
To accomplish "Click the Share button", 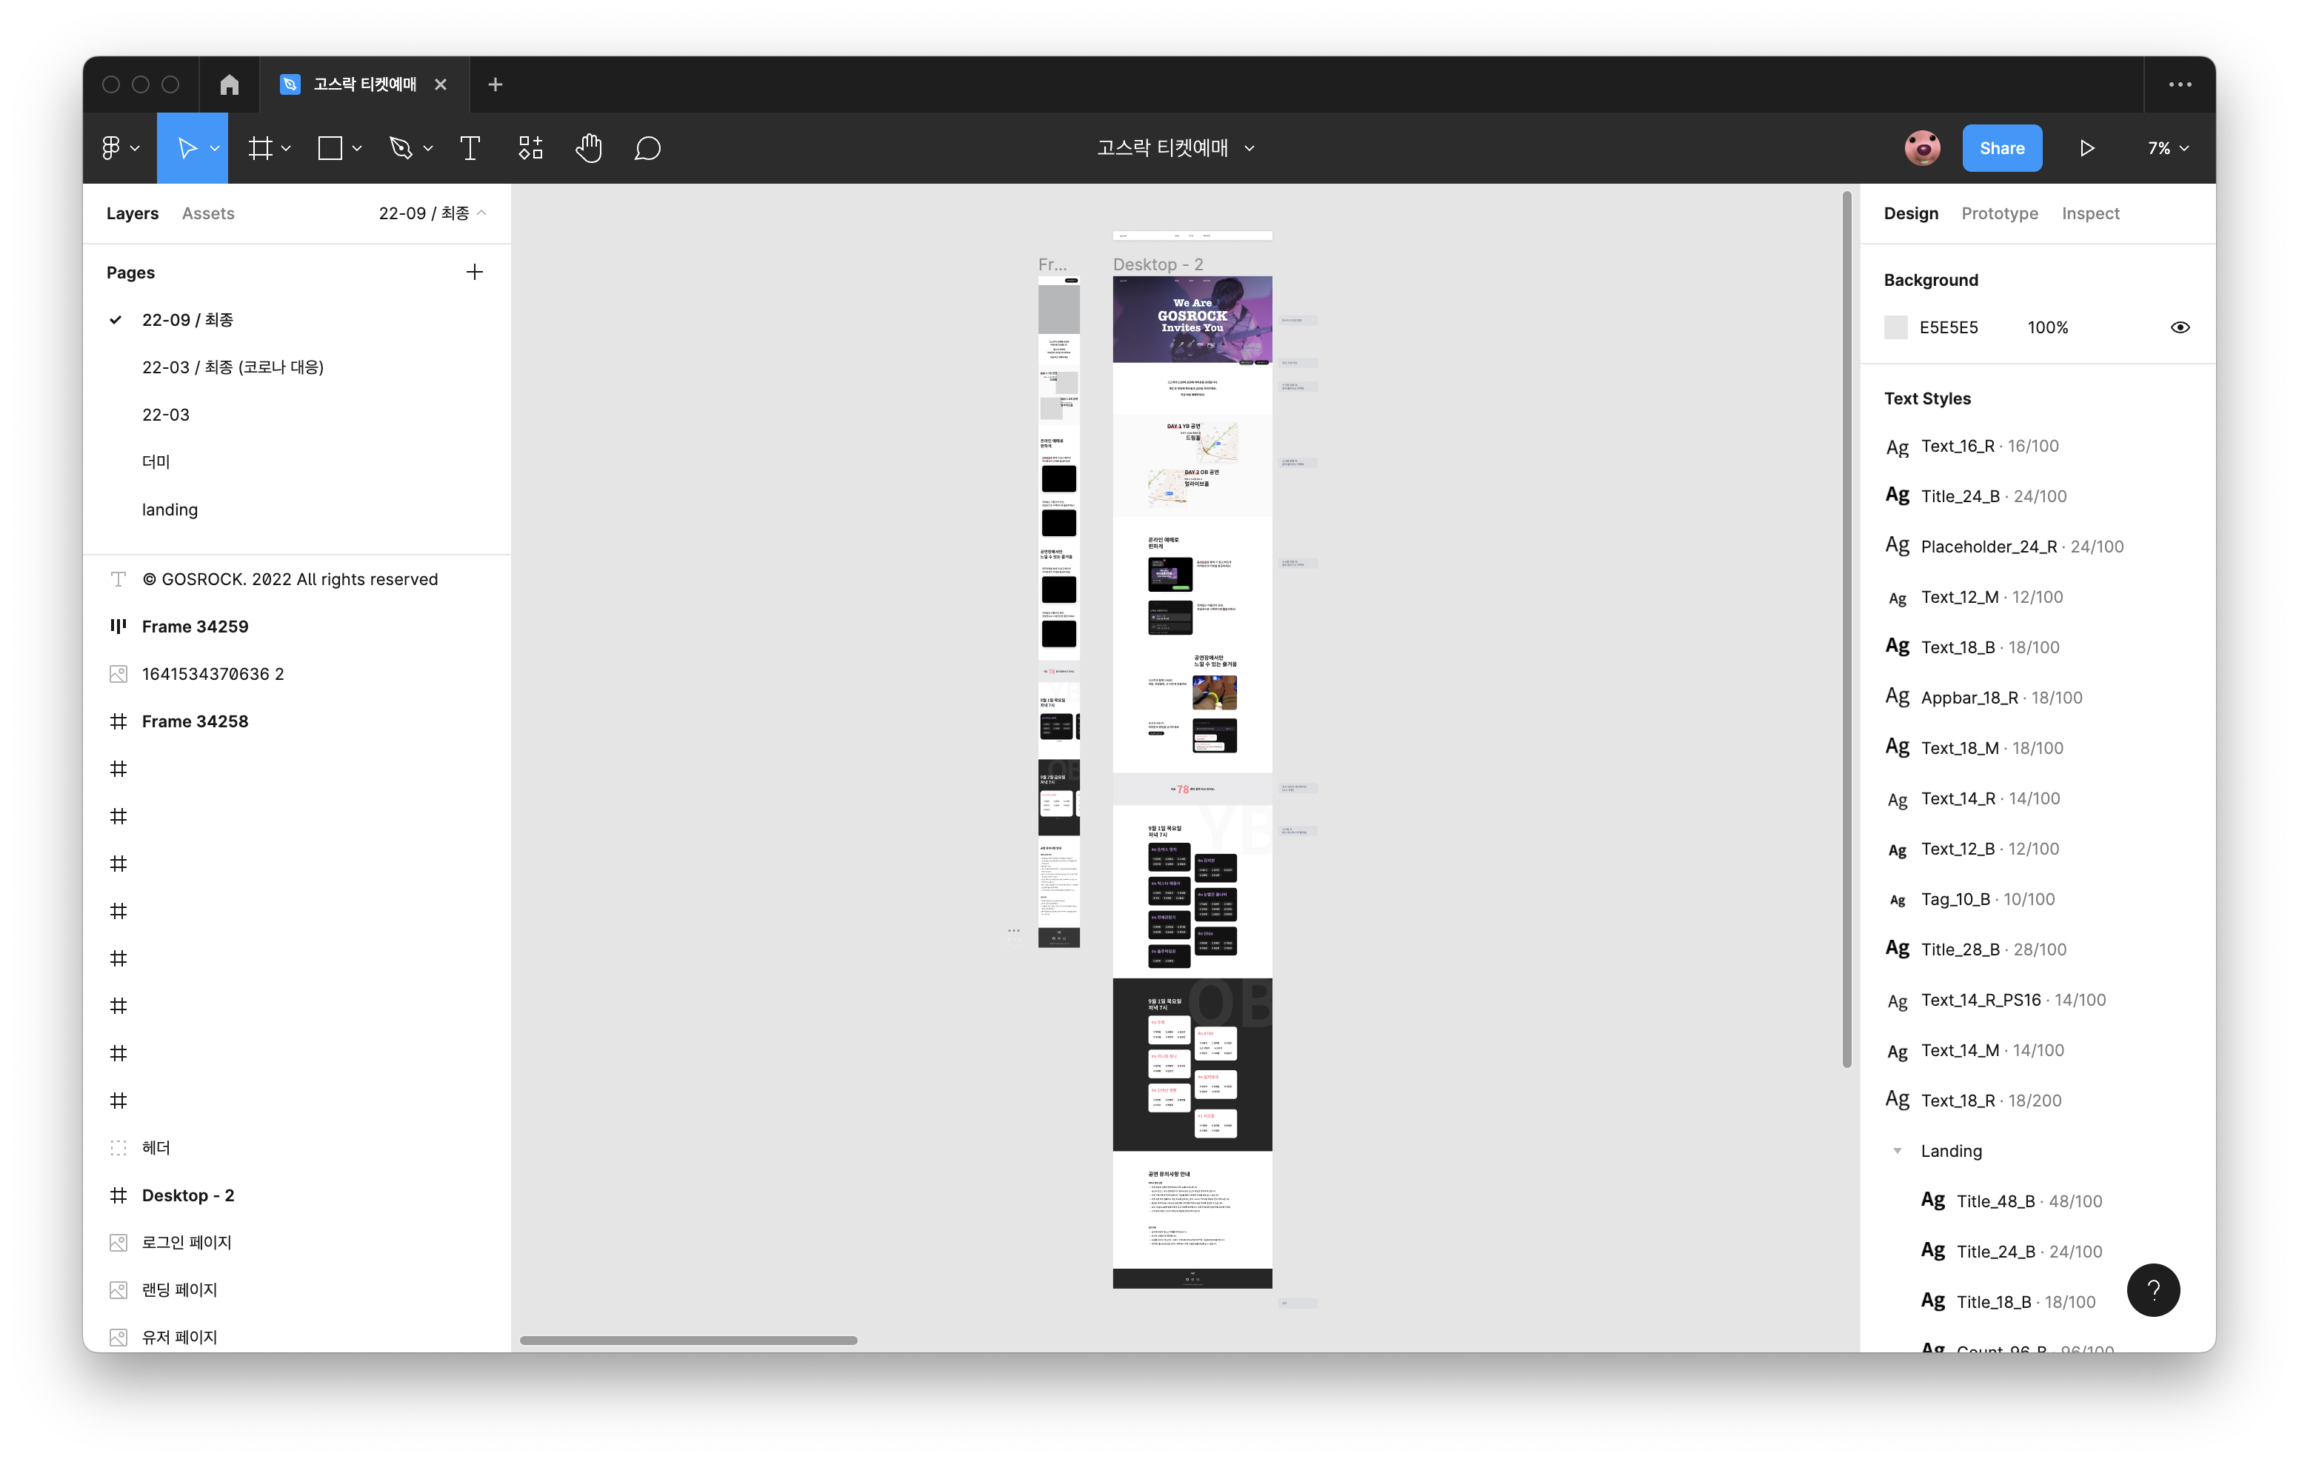I will [x=2002, y=148].
